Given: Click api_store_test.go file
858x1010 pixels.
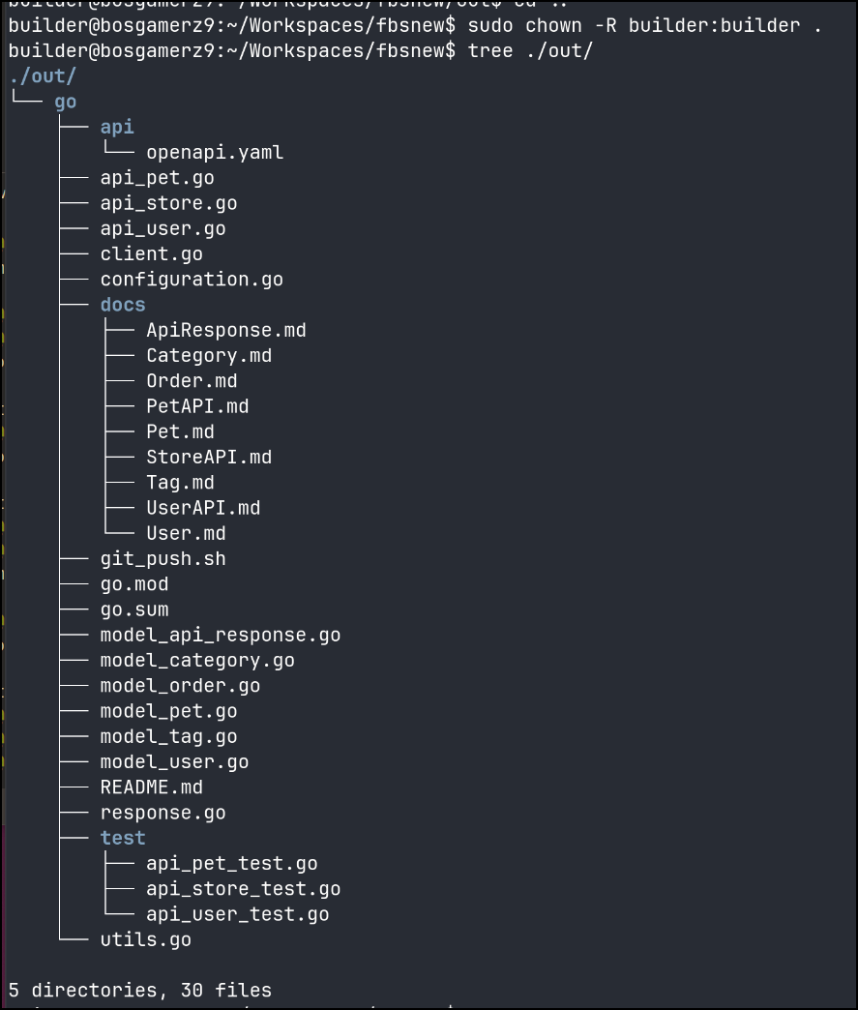Looking at the screenshot, I should coord(244,889).
